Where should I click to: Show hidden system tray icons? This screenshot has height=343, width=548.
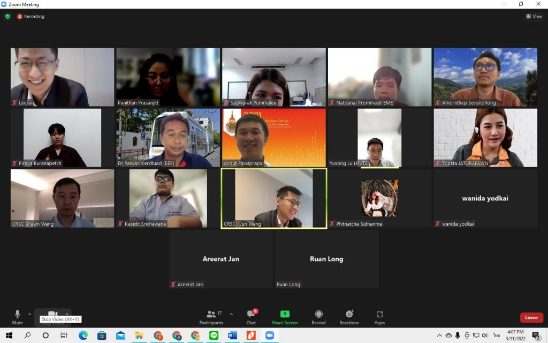pyautogui.click(x=439, y=335)
